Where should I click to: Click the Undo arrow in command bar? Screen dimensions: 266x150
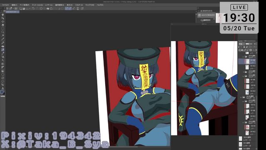33,8
